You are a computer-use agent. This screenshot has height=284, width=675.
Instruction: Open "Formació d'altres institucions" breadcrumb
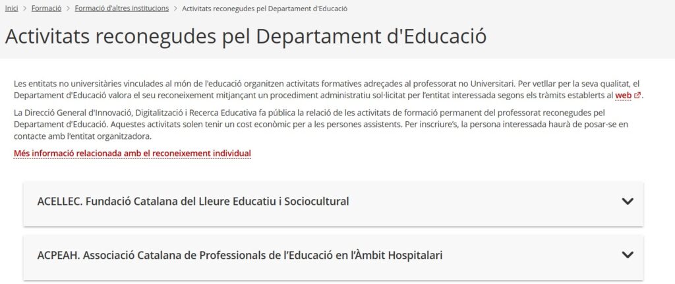[x=121, y=9]
